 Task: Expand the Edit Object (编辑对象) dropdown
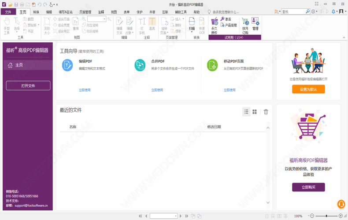point(133,33)
